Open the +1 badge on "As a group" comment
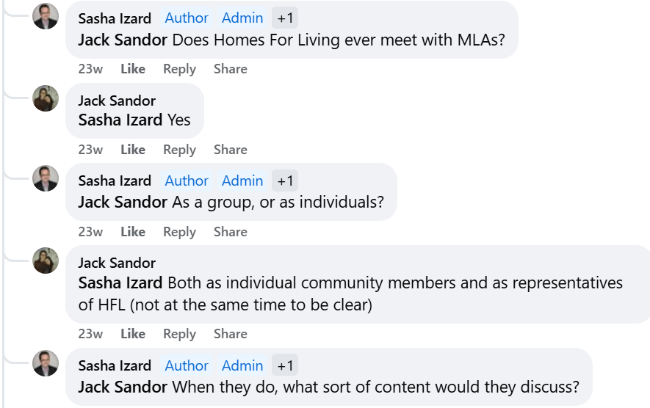 (x=285, y=181)
